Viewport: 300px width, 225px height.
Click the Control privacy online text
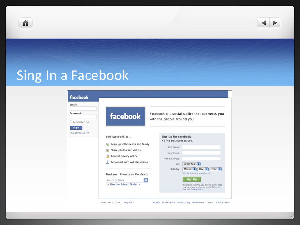click(x=124, y=156)
